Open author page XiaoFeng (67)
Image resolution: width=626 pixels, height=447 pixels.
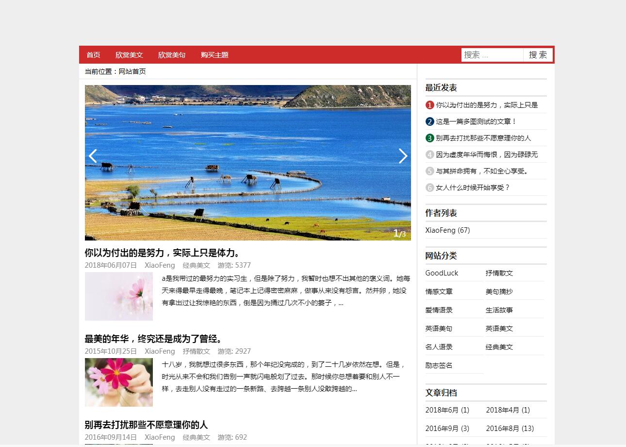[447, 230]
